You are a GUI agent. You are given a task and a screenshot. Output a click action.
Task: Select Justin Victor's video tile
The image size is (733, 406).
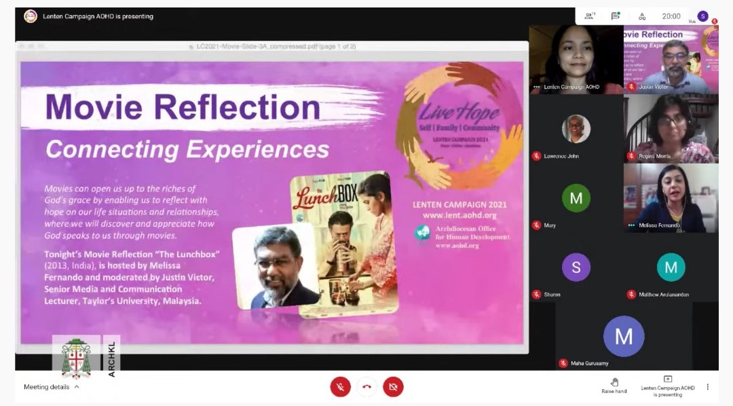tap(671, 60)
